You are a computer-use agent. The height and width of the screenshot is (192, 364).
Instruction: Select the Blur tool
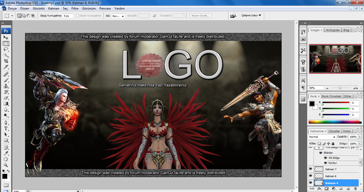pos(6,109)
